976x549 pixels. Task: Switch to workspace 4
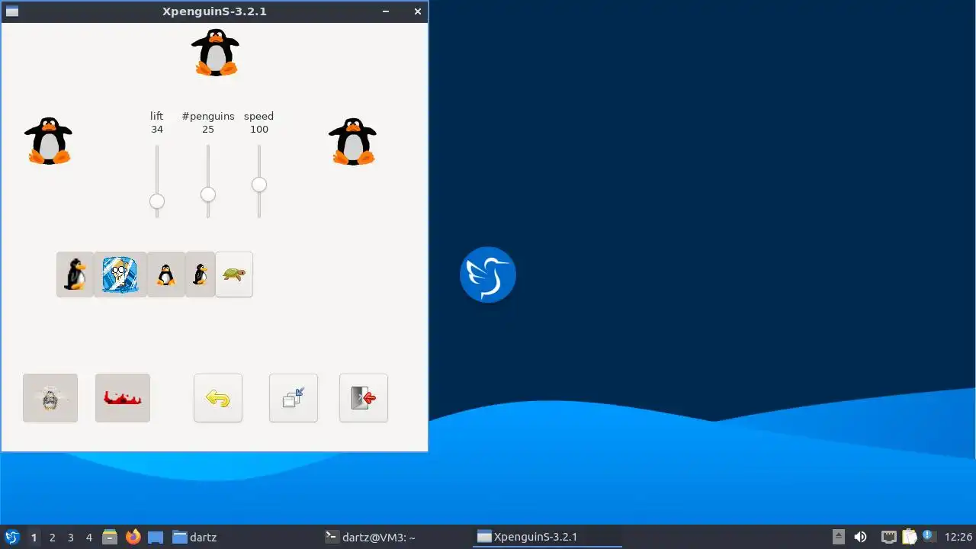coord(89,538)
